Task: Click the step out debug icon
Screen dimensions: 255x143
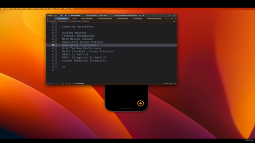Action: click(x=60, y=83)
